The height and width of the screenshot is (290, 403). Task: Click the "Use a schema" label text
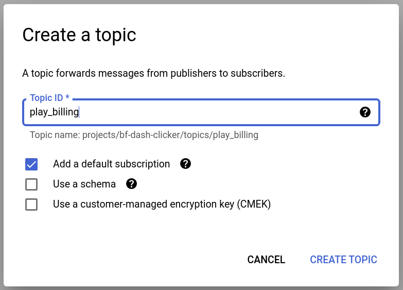click(84, 184)
